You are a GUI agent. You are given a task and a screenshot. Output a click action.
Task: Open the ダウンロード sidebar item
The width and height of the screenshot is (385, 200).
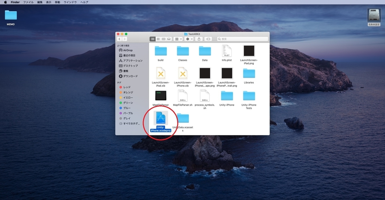click(x=128, y=76)
